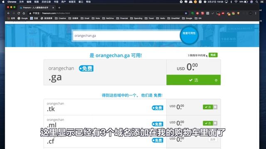Deselect the .ml domain green 选 button
This screenshot has width=266, height=149.
click(x=208, y=123)
